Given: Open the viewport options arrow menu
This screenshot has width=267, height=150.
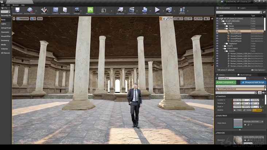Looking at the screenshot, I should click(x=14, y=19).
